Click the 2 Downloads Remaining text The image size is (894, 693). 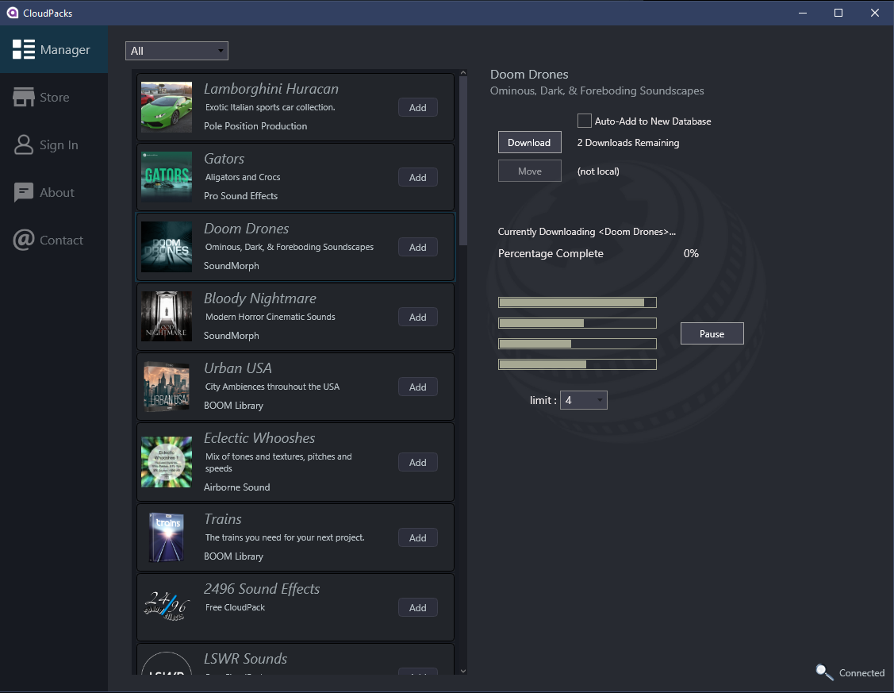click(627, 143)
